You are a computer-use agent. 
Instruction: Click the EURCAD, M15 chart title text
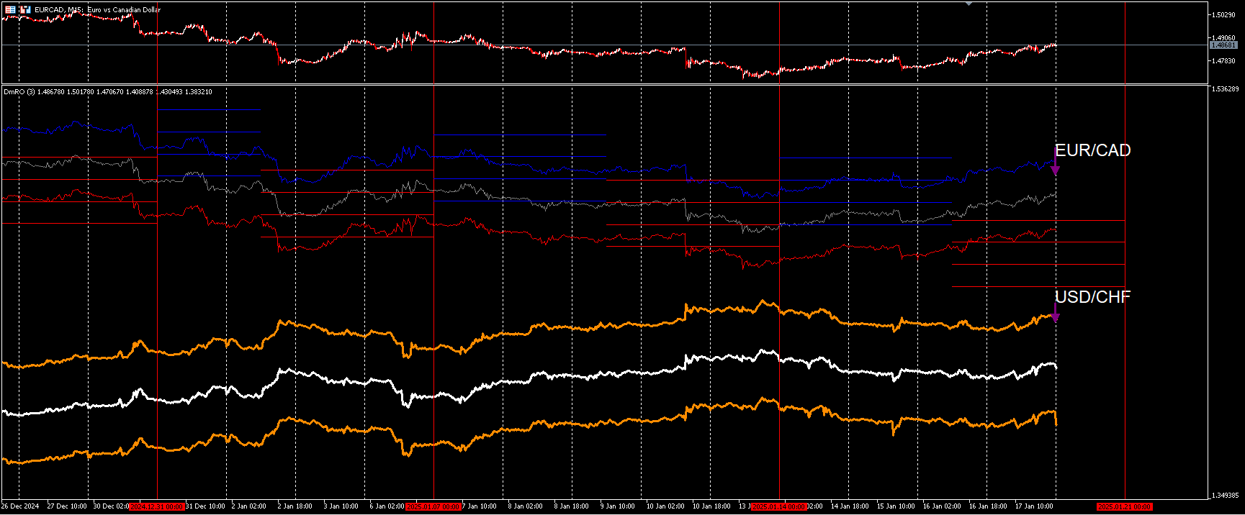[98, 9]
